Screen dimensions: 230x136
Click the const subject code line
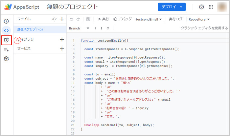pyautogui.click(x=129, y=79)
